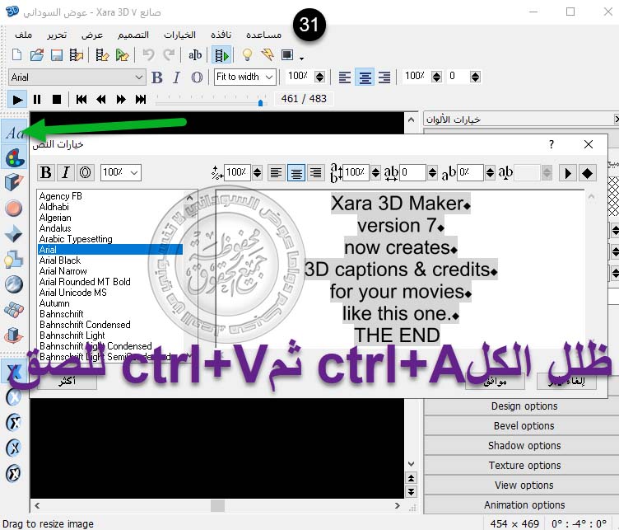Image resolution: width=619 pixels, height=530 pixels.
Task: Open the ملف (File) menu
Action: pos(23,35)
